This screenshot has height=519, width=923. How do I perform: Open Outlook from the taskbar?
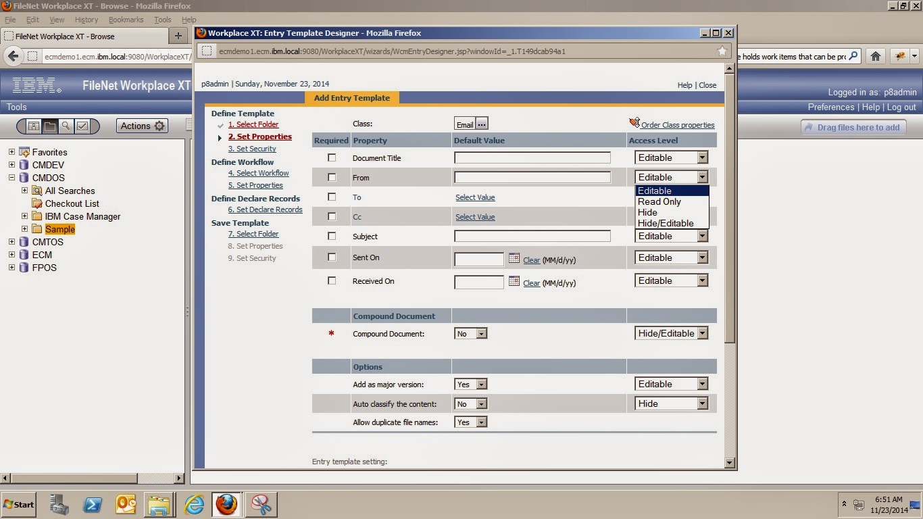[126, 504]
